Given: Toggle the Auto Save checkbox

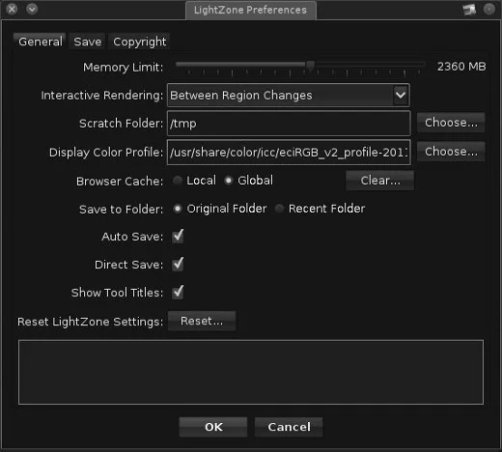Looking at the screenshot, I should point(178,237).
